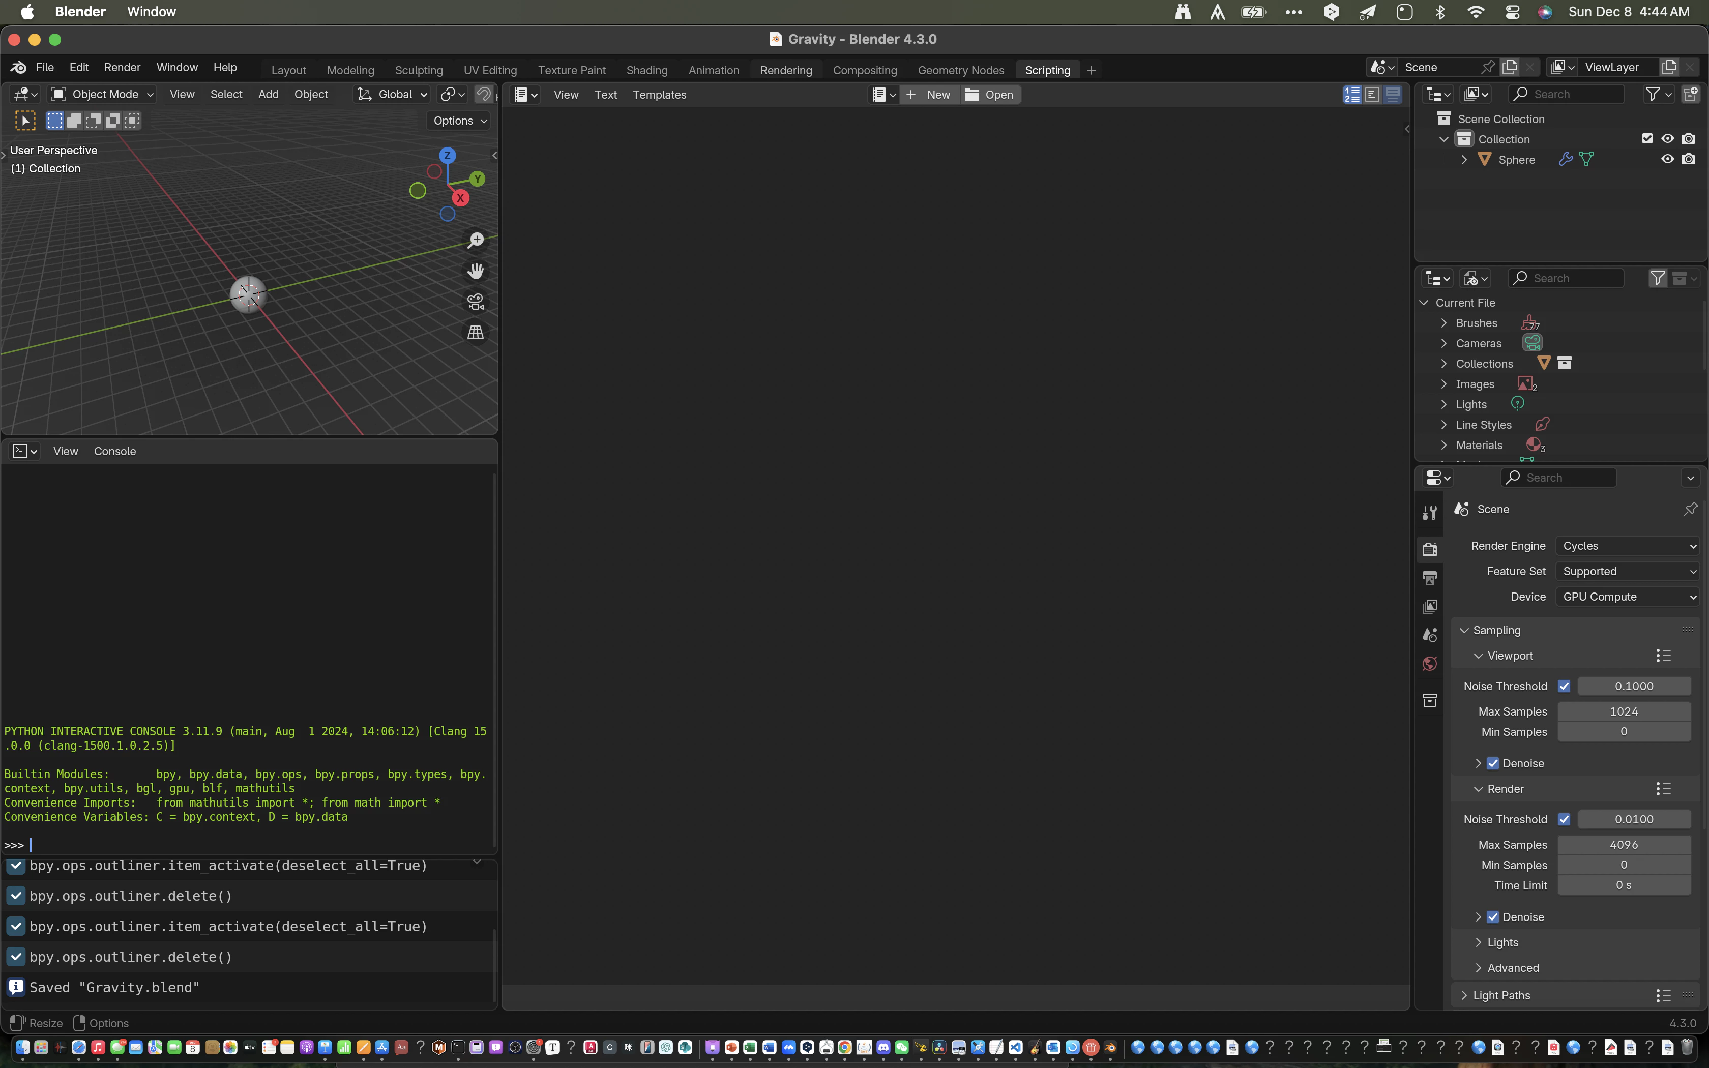
Task: Select the Tool properties tab icon
Action: [x=1429, y=513]
